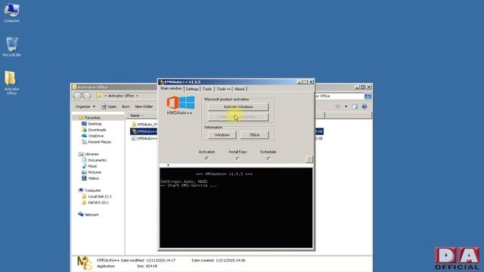Open the Organize dropdown in Explorer

[85, 107]
